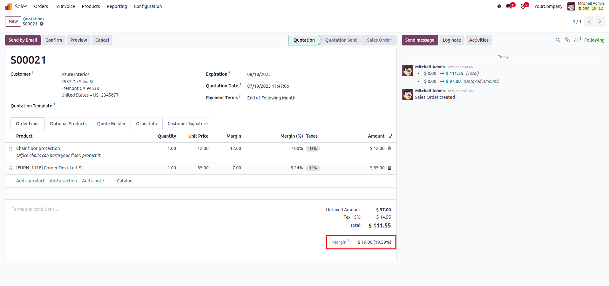The image size is (609, 286).
Task: Open the debug bug icon menu
Action: pos(499,6)
